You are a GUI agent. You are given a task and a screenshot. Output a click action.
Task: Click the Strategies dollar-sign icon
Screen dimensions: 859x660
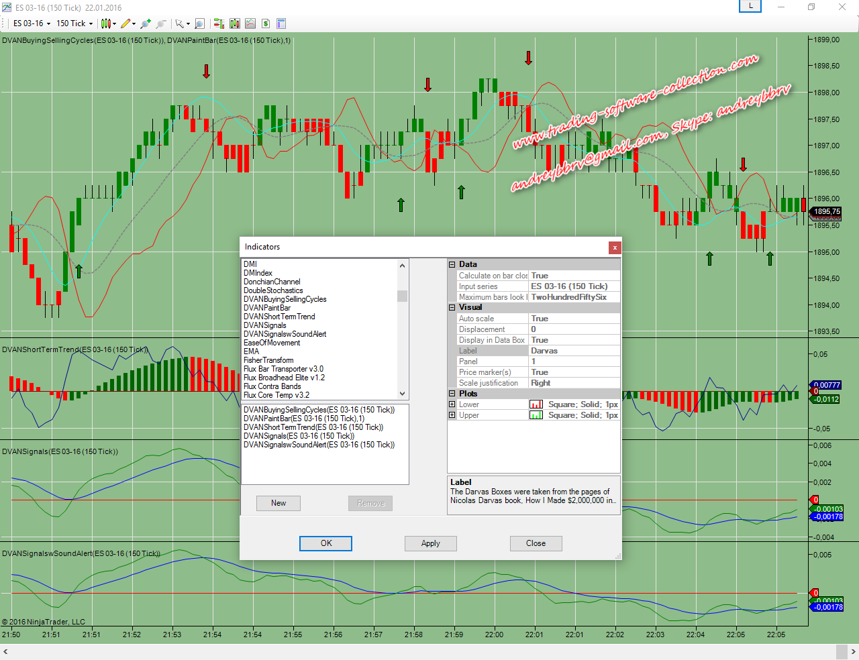pyautogui.click(x=266, y=23)
